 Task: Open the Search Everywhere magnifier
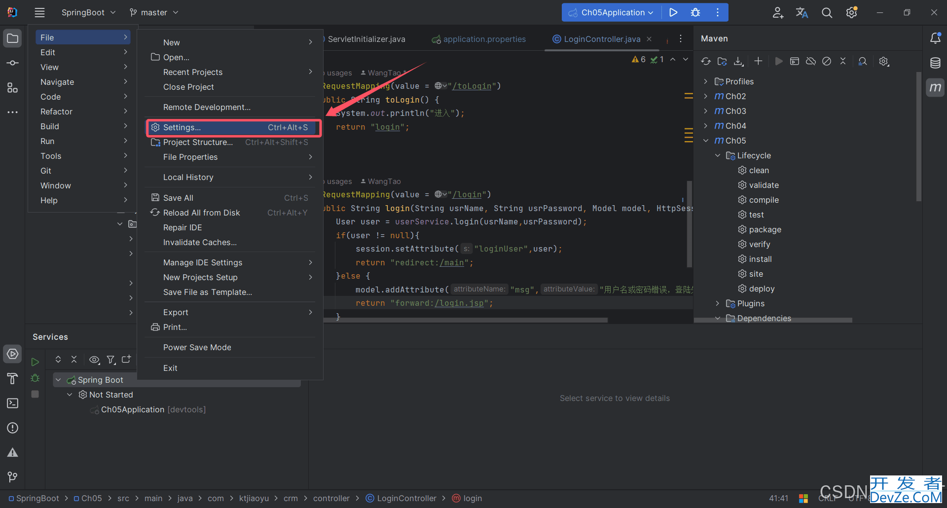pos(827,13)
